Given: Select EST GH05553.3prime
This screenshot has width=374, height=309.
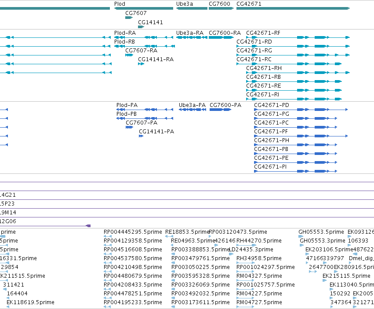Looking at the screenshot, I should pos(323,241).
